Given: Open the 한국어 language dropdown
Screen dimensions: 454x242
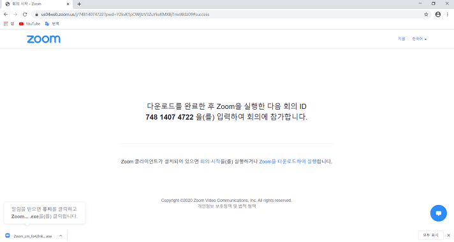Looking at the screenshot, I should tap(420, 39).
